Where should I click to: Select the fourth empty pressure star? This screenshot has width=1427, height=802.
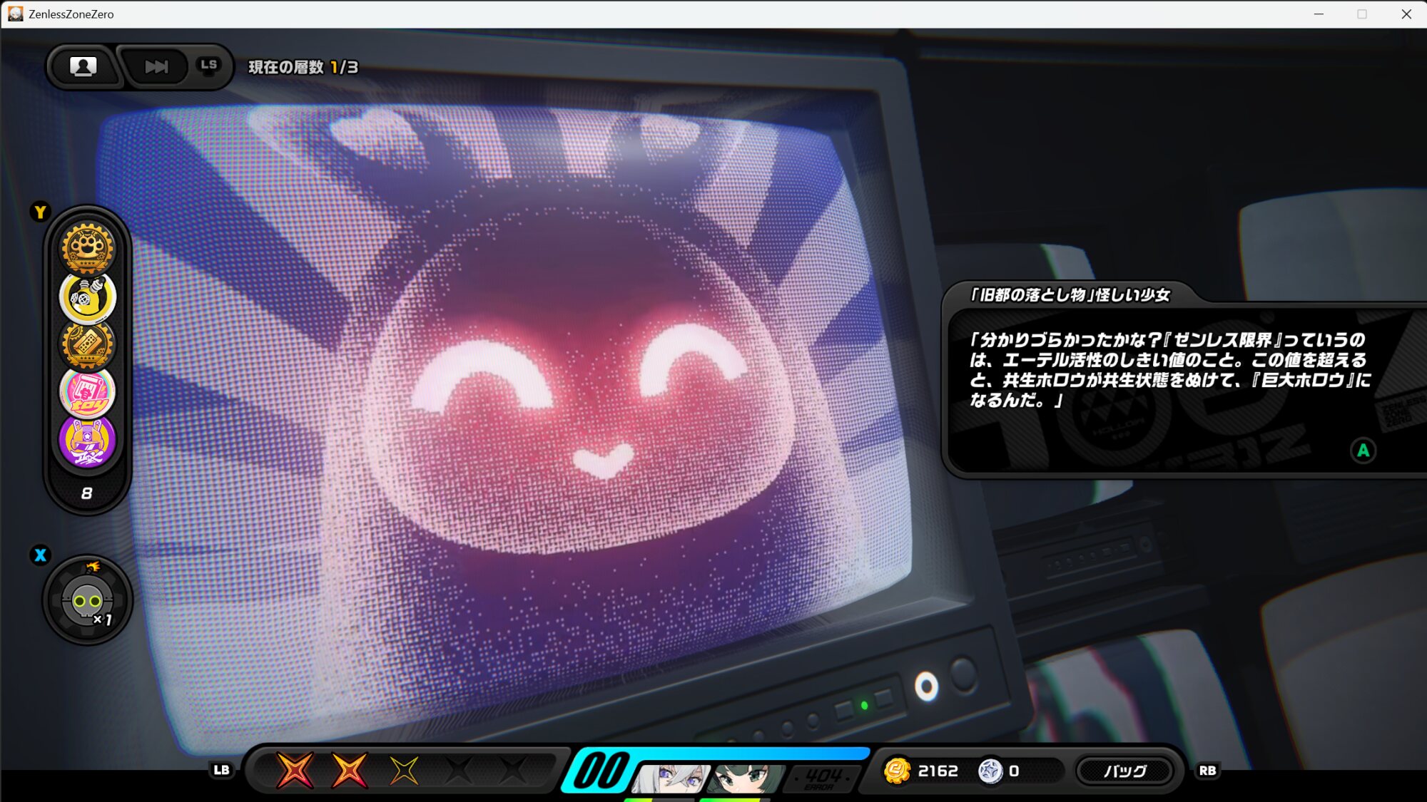click(458, 771)
